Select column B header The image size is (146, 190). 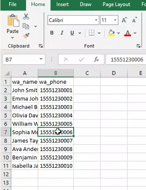56,73
